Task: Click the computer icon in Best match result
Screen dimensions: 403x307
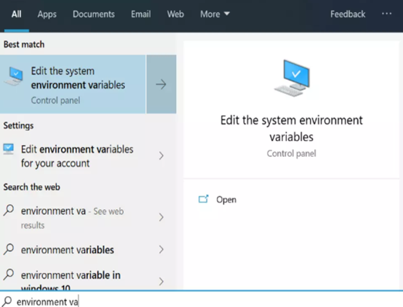Action: tap(14, 76)
